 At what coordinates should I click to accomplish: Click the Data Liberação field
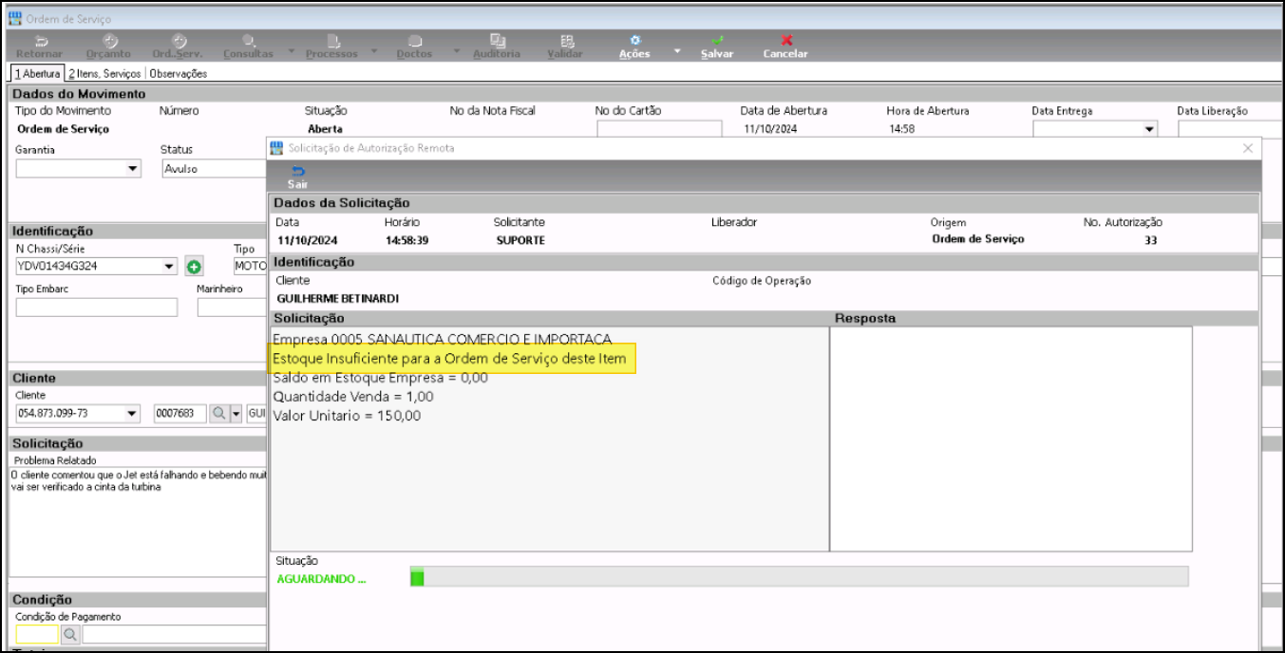point(1230,129)
